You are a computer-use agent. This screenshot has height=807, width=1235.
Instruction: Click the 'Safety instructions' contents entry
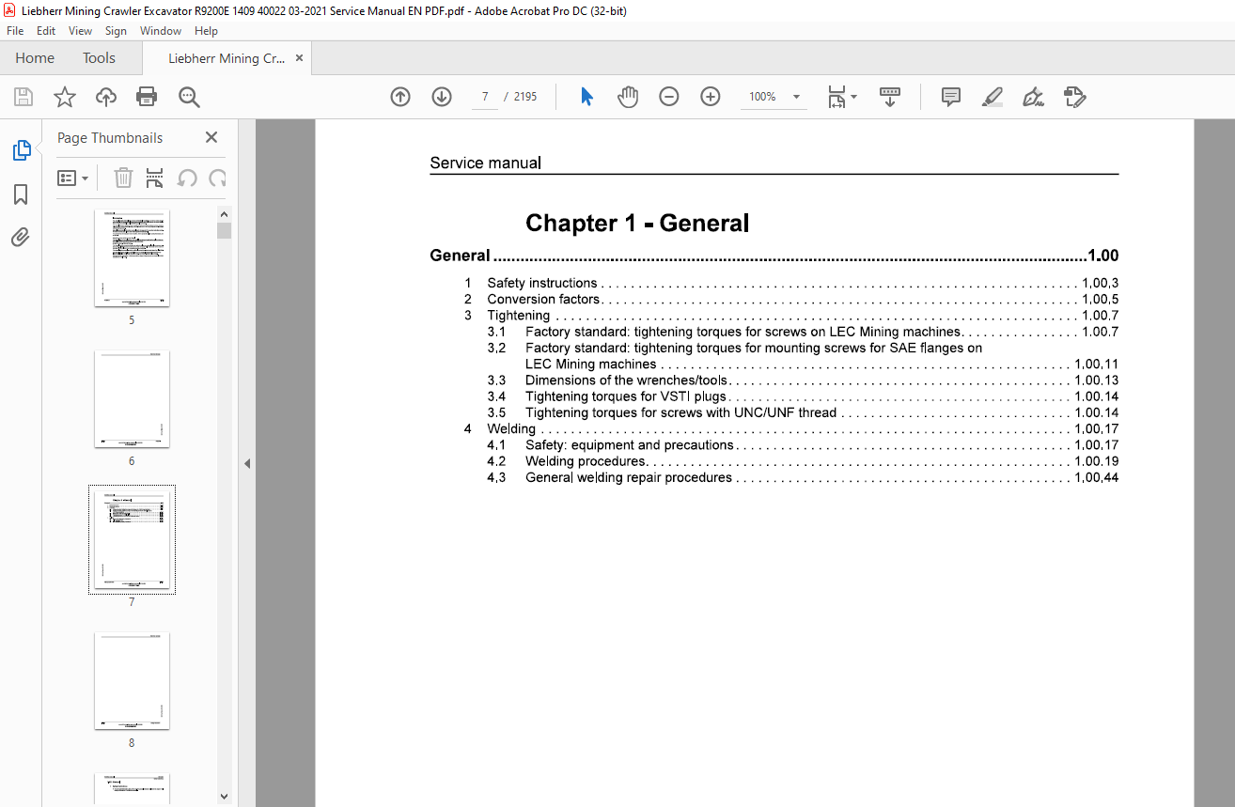541,283
